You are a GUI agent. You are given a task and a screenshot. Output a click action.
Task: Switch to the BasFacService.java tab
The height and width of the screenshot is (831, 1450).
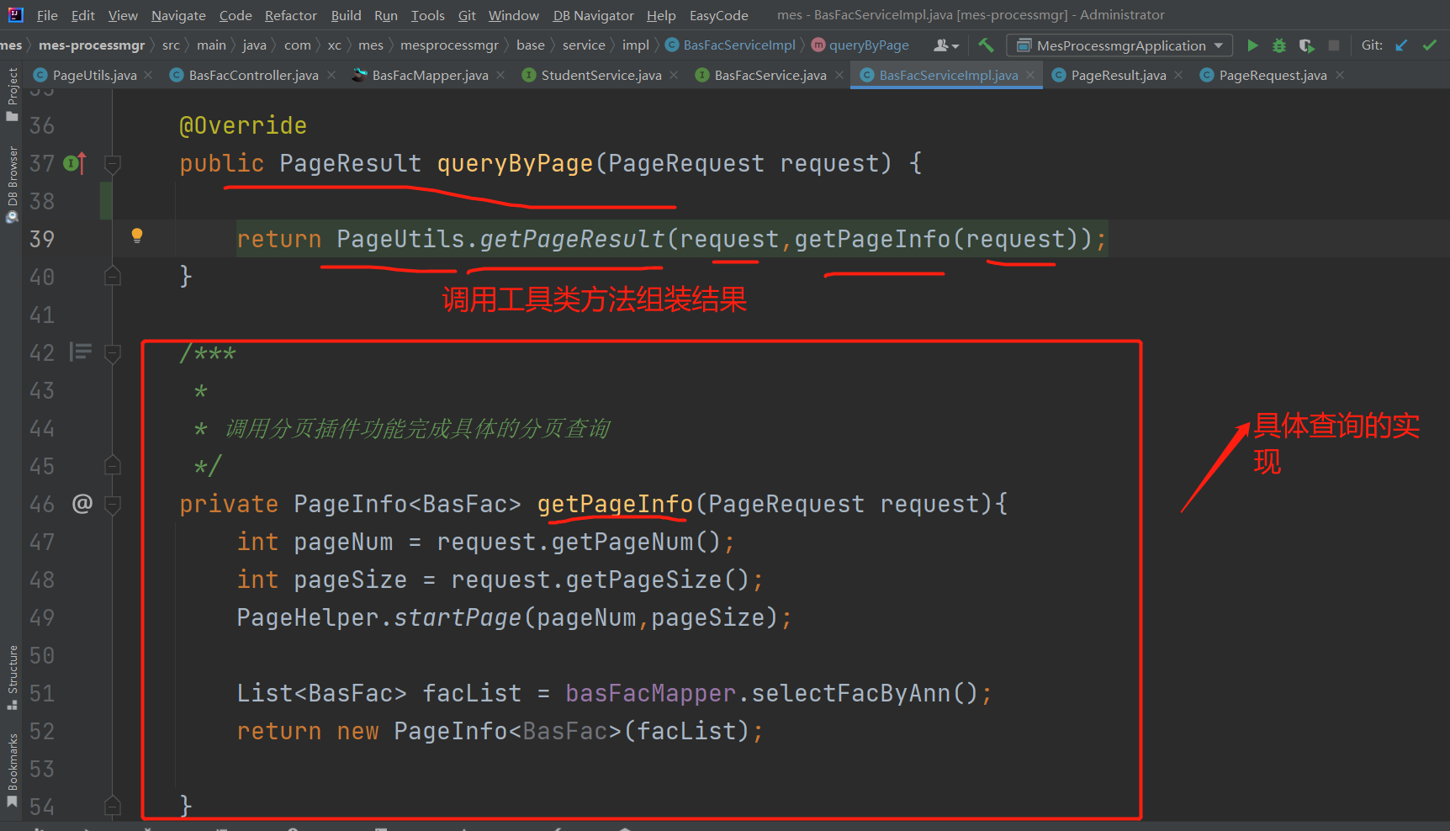[x=770, y=75]
